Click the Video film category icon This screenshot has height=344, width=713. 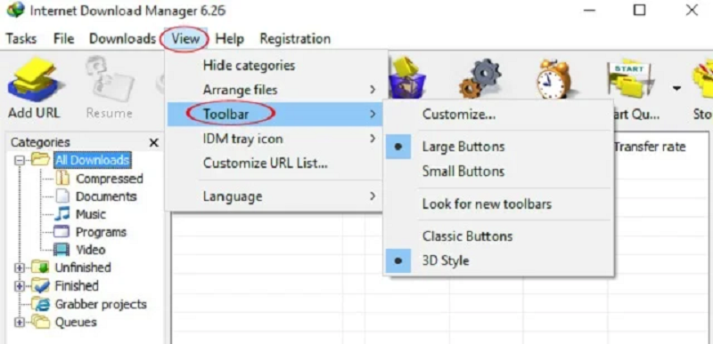61,250
